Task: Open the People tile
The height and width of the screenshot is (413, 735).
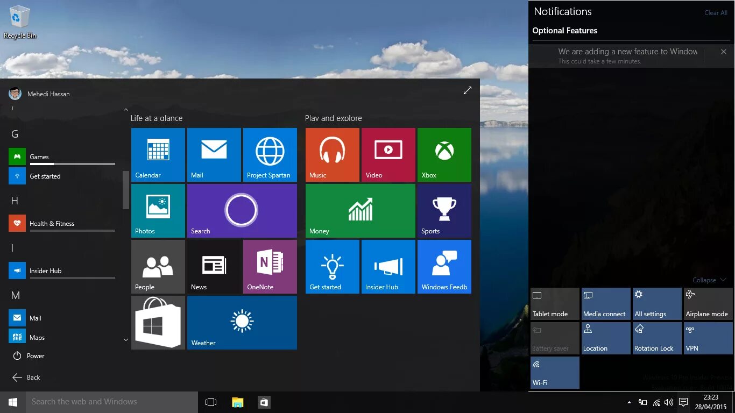Action: tap(158, 267)
